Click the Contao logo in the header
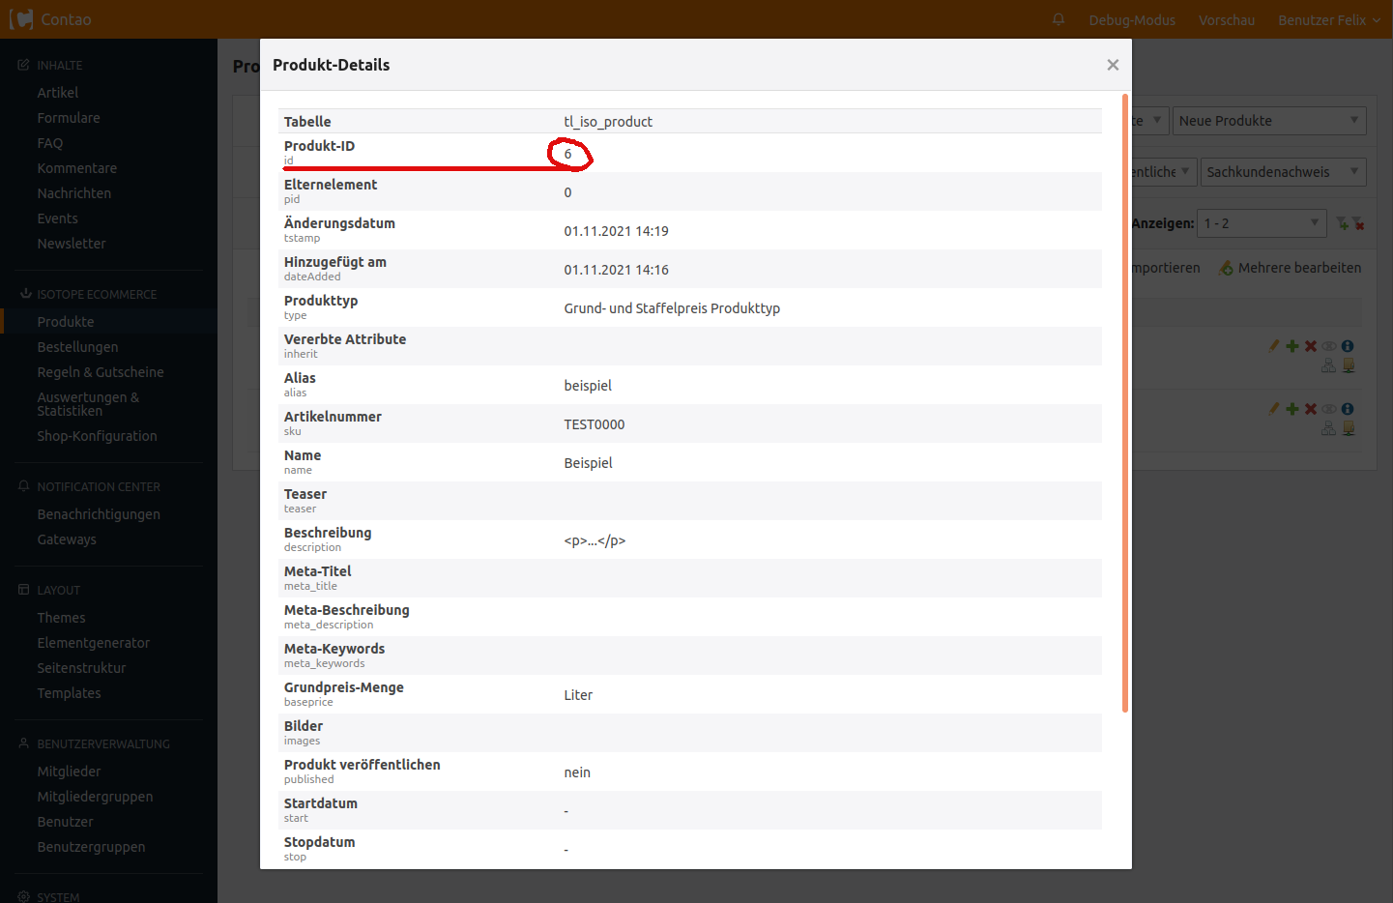1393x903 pixels. pos(50,19)
